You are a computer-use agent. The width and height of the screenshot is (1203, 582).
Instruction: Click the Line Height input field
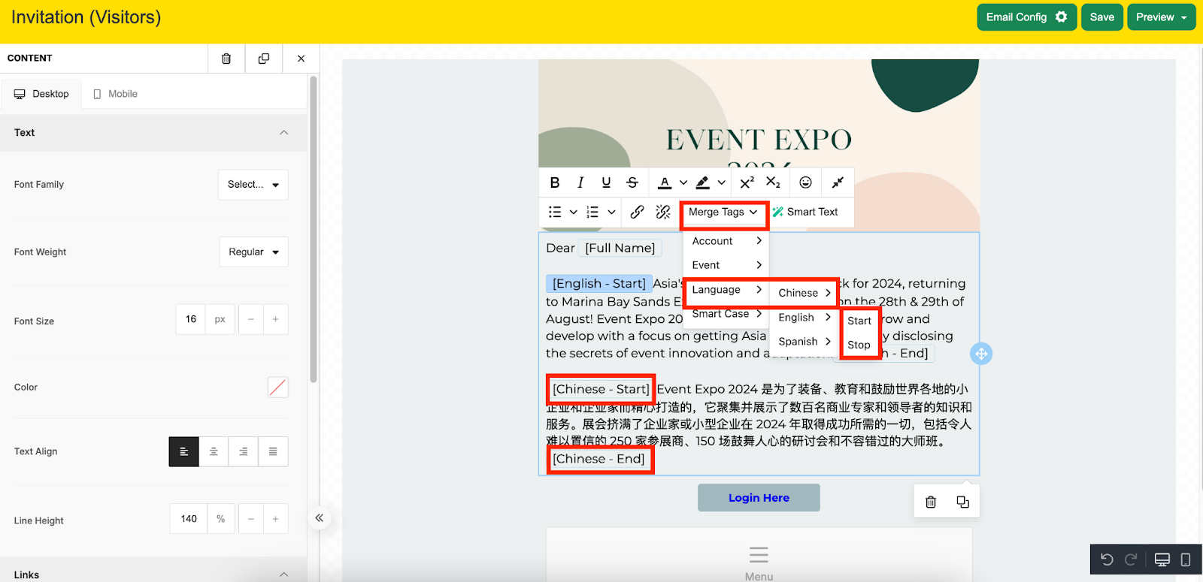(x=189, y=519)
